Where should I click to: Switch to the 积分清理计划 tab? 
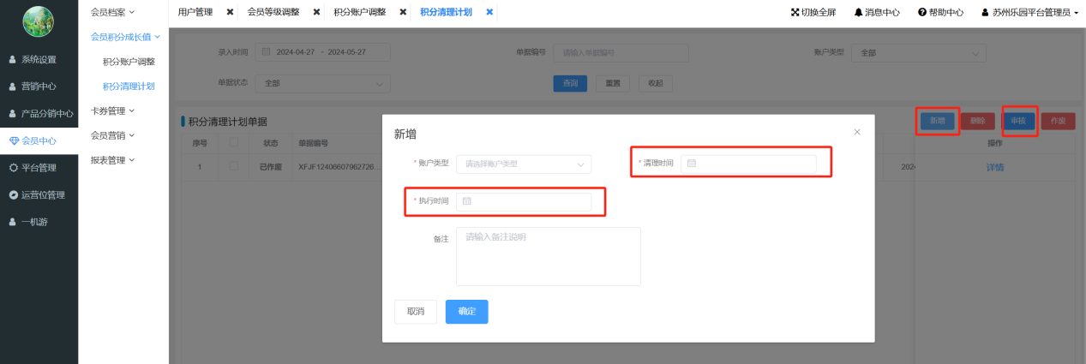pos(446,12)
